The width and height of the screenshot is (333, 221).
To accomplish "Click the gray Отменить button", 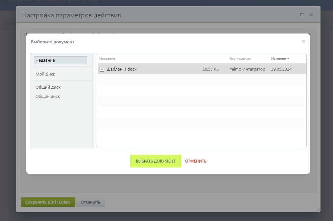I will (x=90, y=202).
